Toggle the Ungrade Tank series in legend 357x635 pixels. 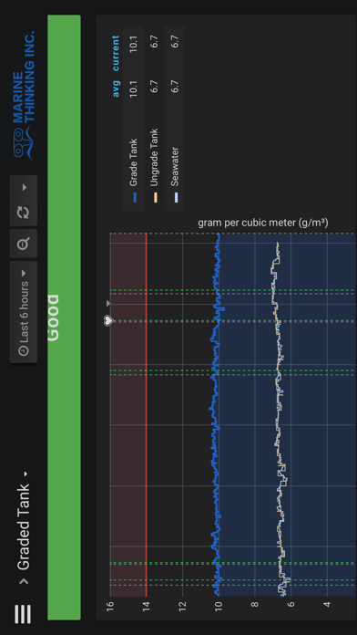(154, 158)
